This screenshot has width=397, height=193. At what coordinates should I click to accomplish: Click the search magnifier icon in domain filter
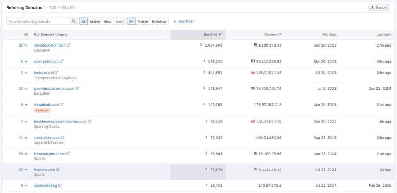73,21
